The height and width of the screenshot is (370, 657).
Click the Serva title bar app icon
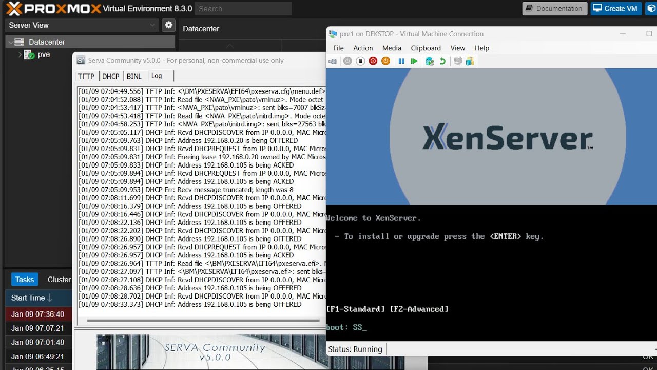[81, 60]
